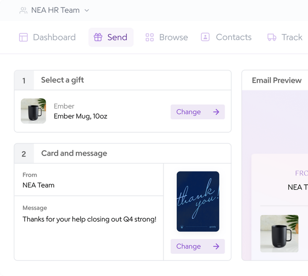
Task: Open the Track tab
Action: click(285, 37)
